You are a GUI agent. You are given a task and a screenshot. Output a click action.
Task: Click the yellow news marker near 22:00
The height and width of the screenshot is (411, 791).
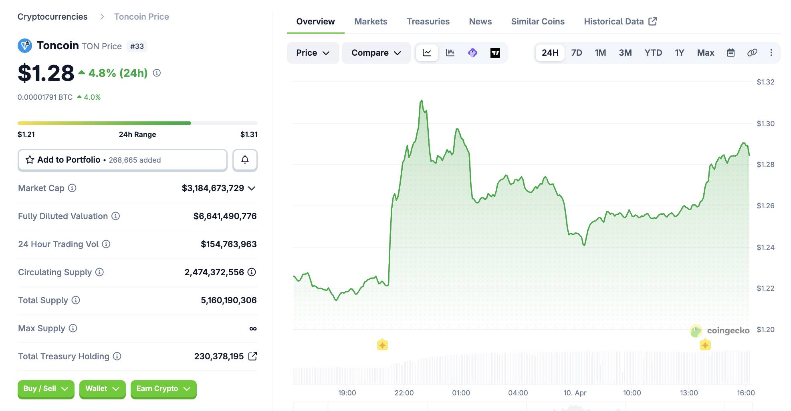(382, 345)
